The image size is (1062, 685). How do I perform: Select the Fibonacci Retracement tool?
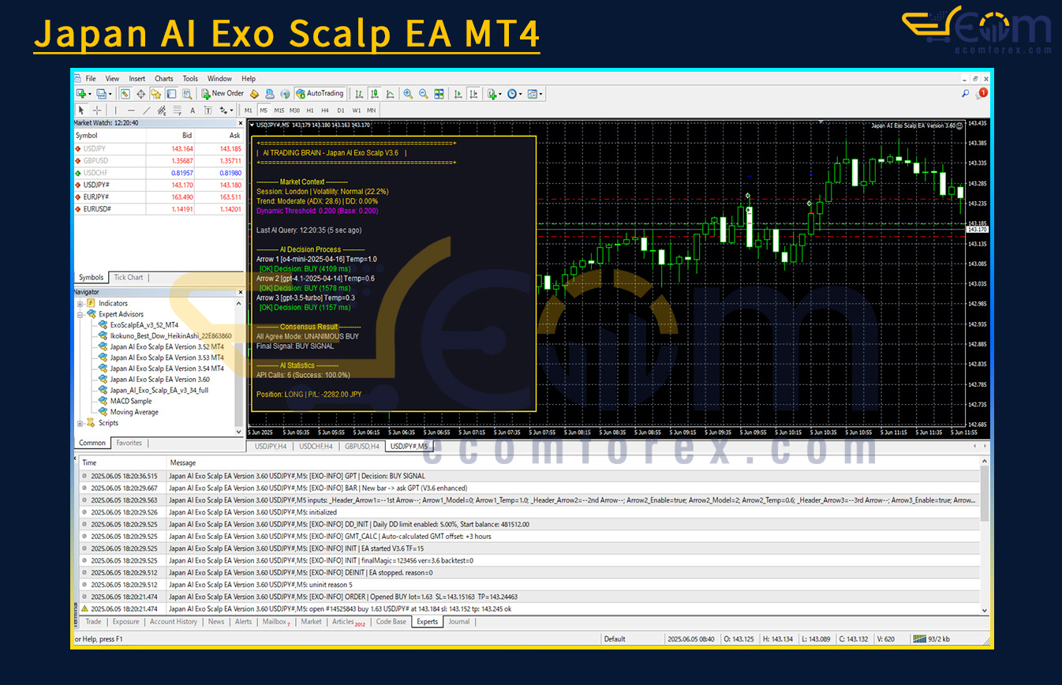pyautogui.click(x=177, y=110)
